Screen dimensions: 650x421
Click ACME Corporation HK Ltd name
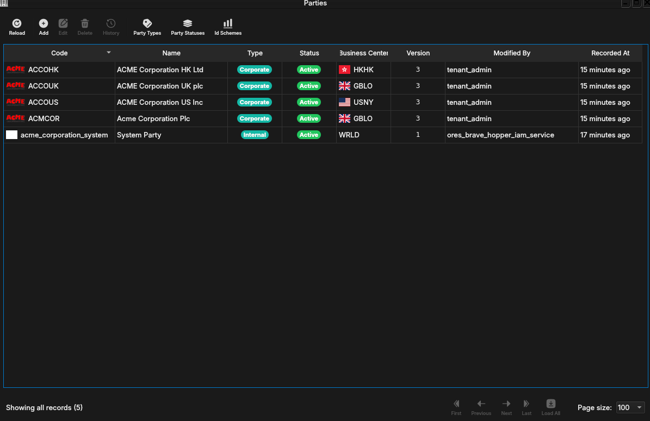tap(160, 70)
